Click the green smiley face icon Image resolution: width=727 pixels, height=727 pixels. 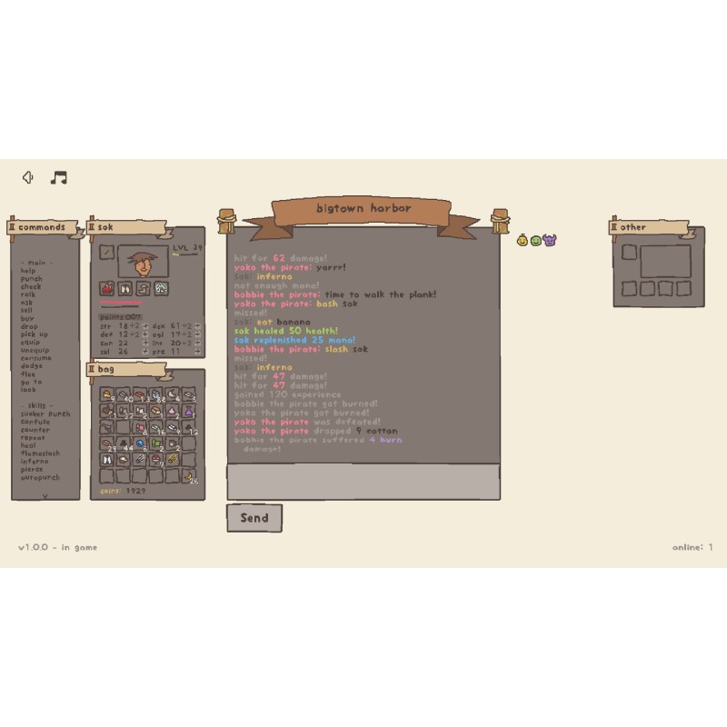pyautogui.click(x=536, y=241)
